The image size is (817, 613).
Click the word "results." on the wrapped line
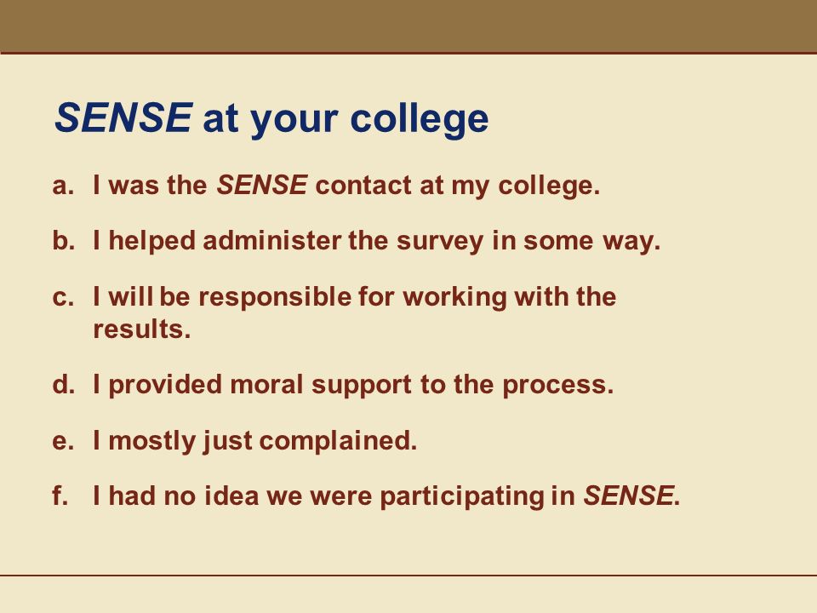(142, 329)
